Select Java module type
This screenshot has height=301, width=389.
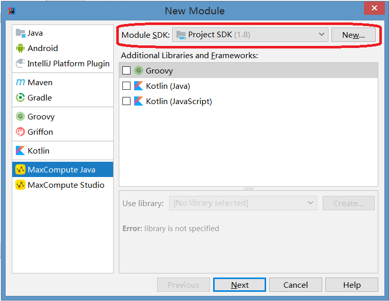pos(63,33)
